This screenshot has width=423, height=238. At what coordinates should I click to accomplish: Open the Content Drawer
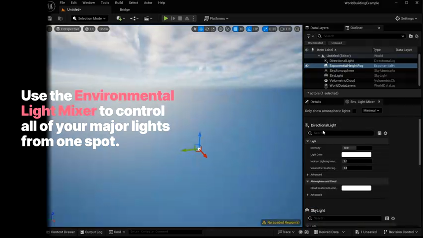(x=60, y=232)
